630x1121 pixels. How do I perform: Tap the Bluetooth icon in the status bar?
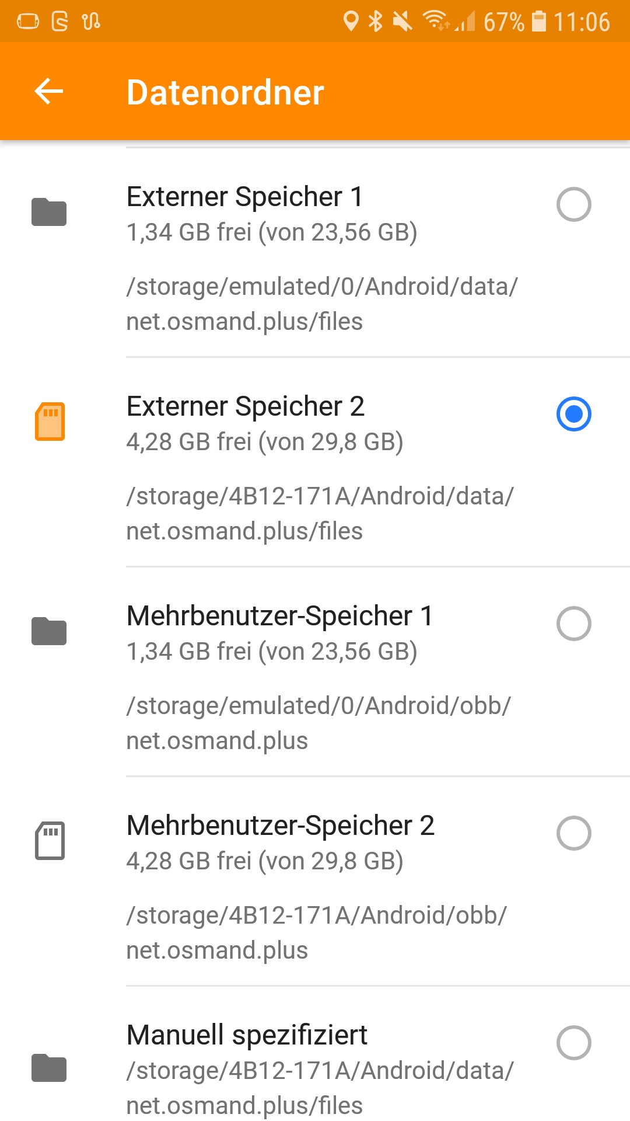coord(376,22)
